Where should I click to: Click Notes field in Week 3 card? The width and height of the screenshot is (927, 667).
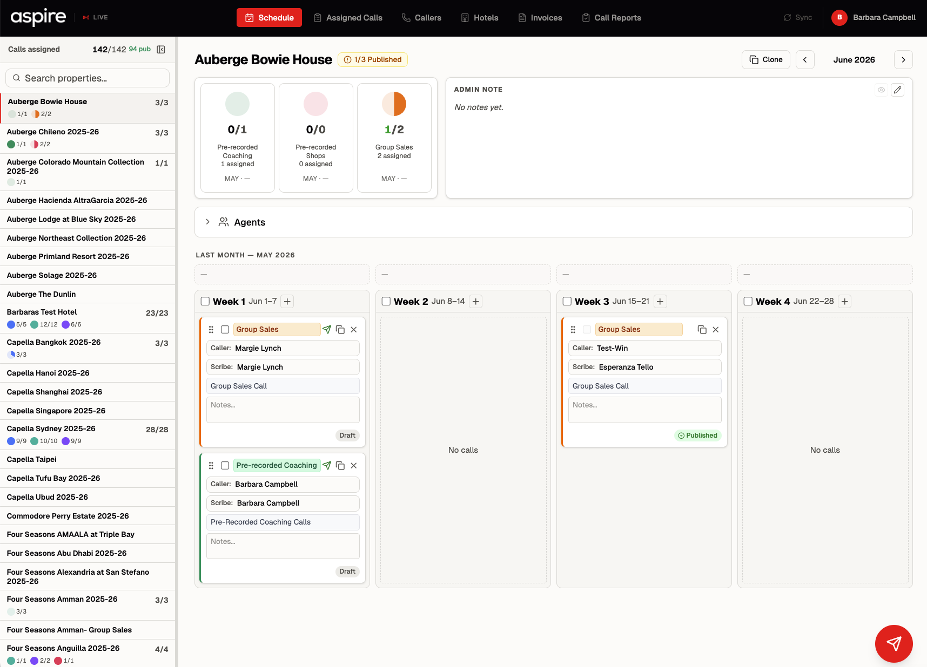coord(645,410)
